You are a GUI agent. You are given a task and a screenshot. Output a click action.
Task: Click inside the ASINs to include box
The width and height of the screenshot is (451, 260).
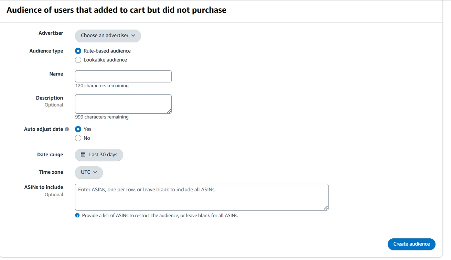click(x=201, y=197)
